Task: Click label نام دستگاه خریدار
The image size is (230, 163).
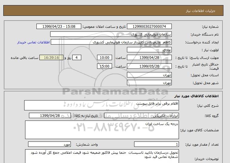Action: (205, 34)
